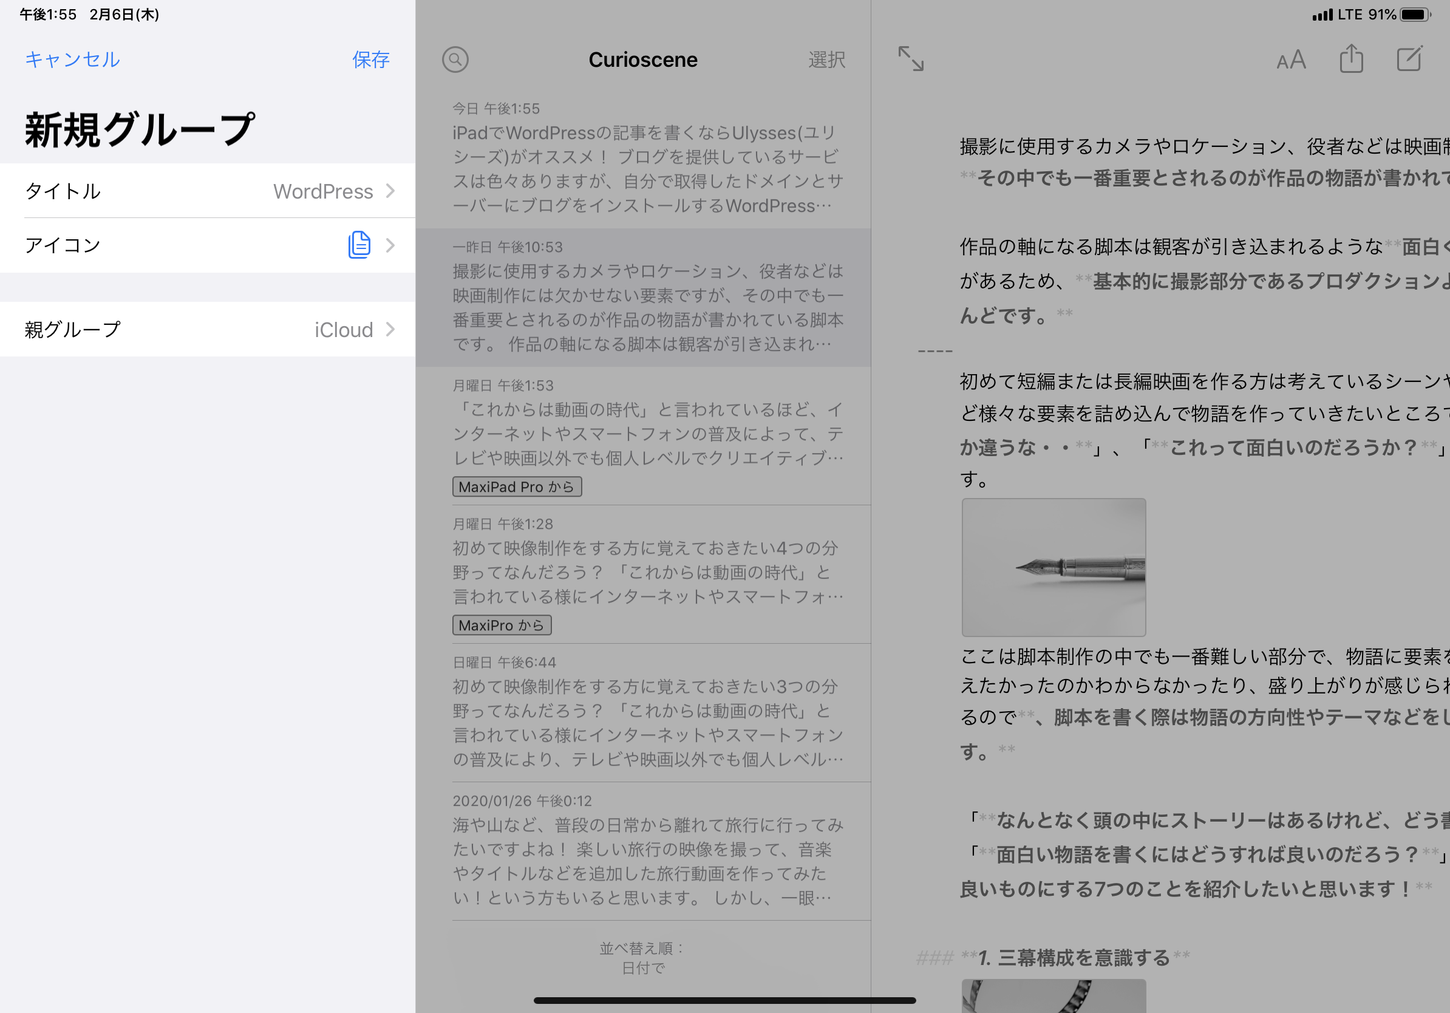Click the fullscreen expand arrows icon
Image resolution: width=1450 pixels, height=1013 pixels.
tap(911, 59)
